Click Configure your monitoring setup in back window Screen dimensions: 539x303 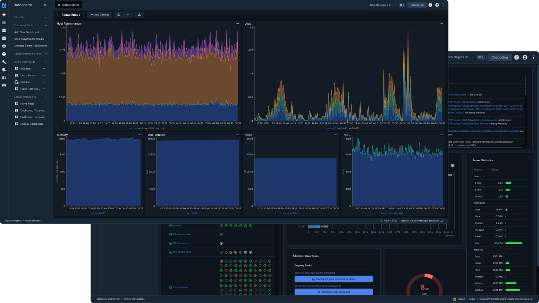334,279
